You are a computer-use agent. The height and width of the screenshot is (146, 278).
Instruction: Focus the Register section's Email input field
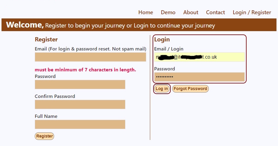pos(90,57)
